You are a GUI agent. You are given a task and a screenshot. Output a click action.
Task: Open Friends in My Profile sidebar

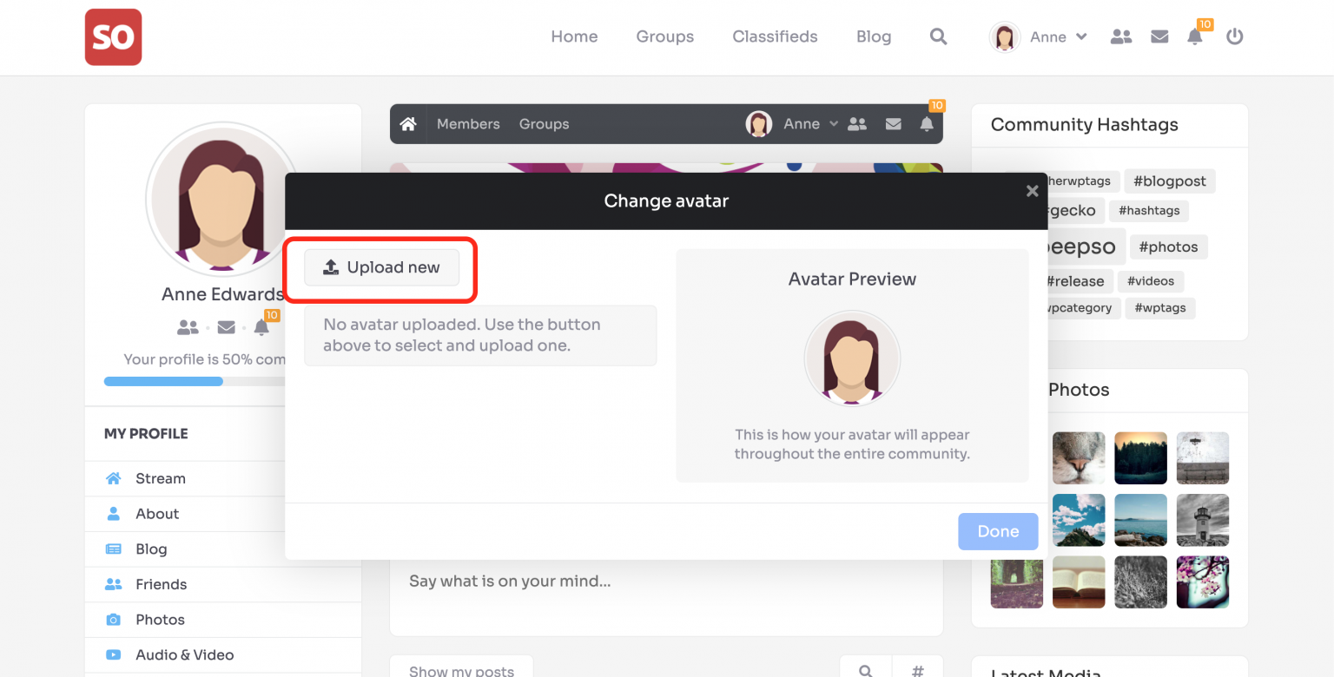pyautogui.click(x=161, y=584)
